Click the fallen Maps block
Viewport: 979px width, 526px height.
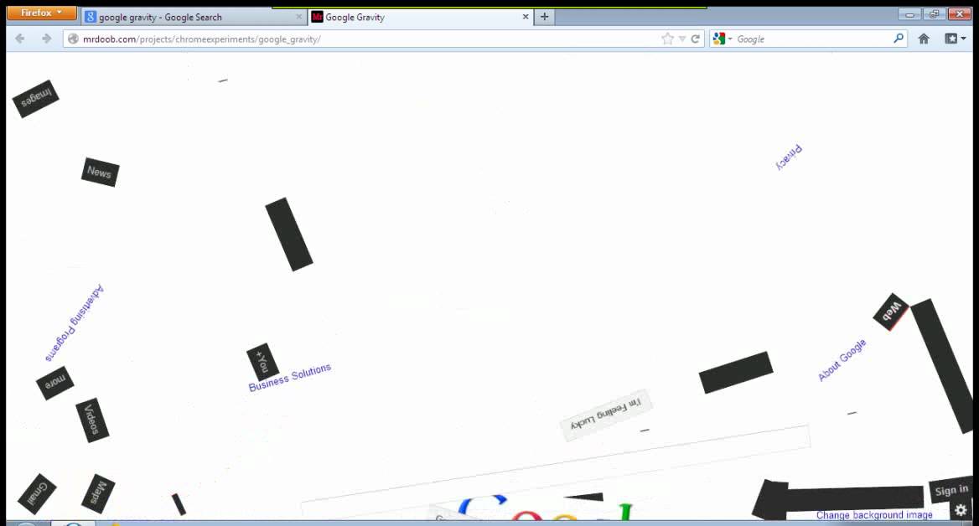(x=98, y=493)
